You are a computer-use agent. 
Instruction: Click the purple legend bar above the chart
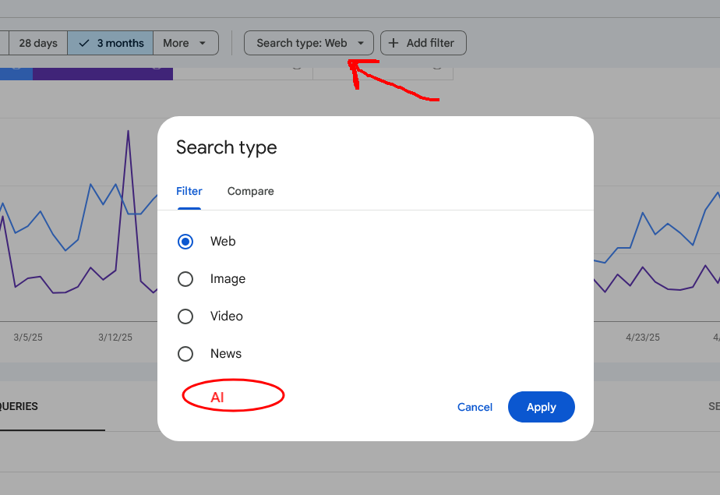101,72
